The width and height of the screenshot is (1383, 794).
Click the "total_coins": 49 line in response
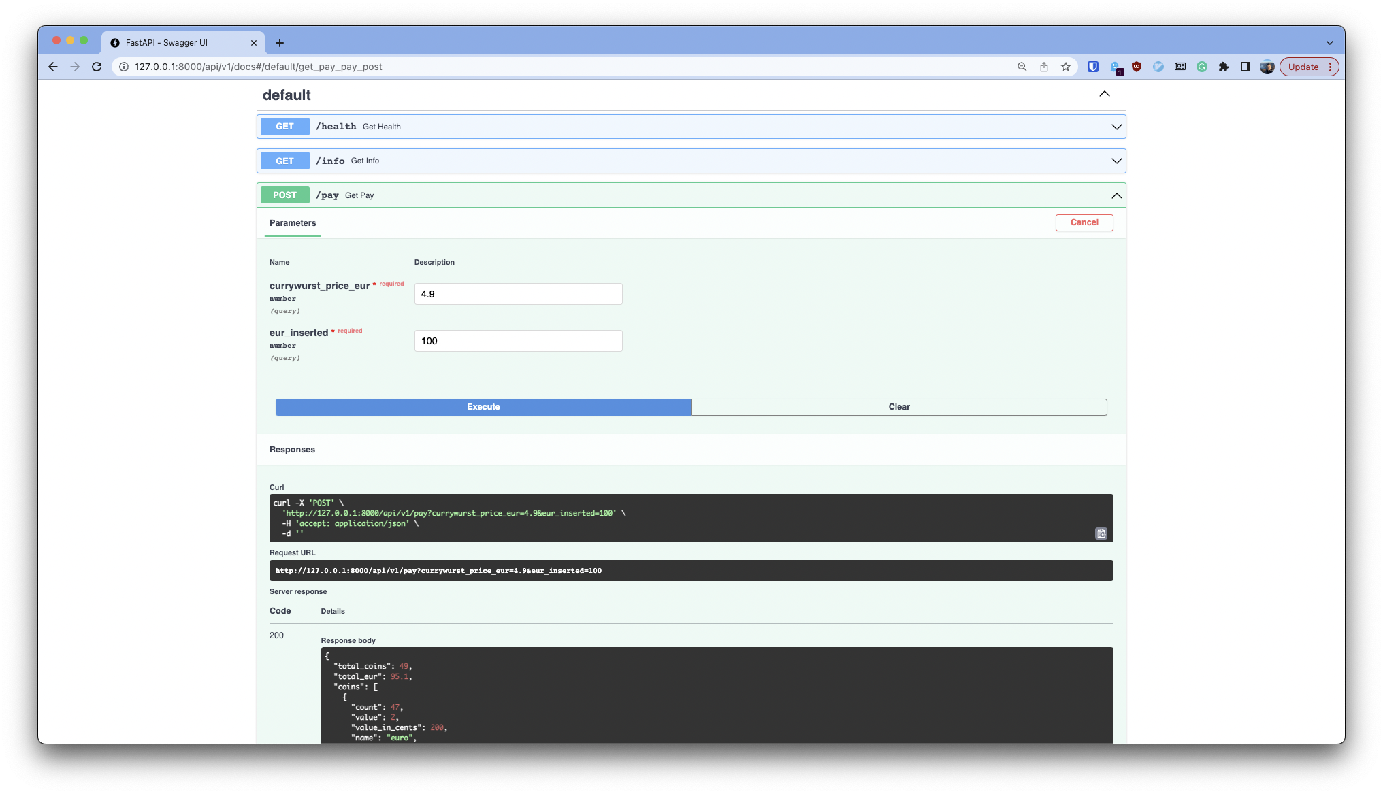tap(373, 666)
